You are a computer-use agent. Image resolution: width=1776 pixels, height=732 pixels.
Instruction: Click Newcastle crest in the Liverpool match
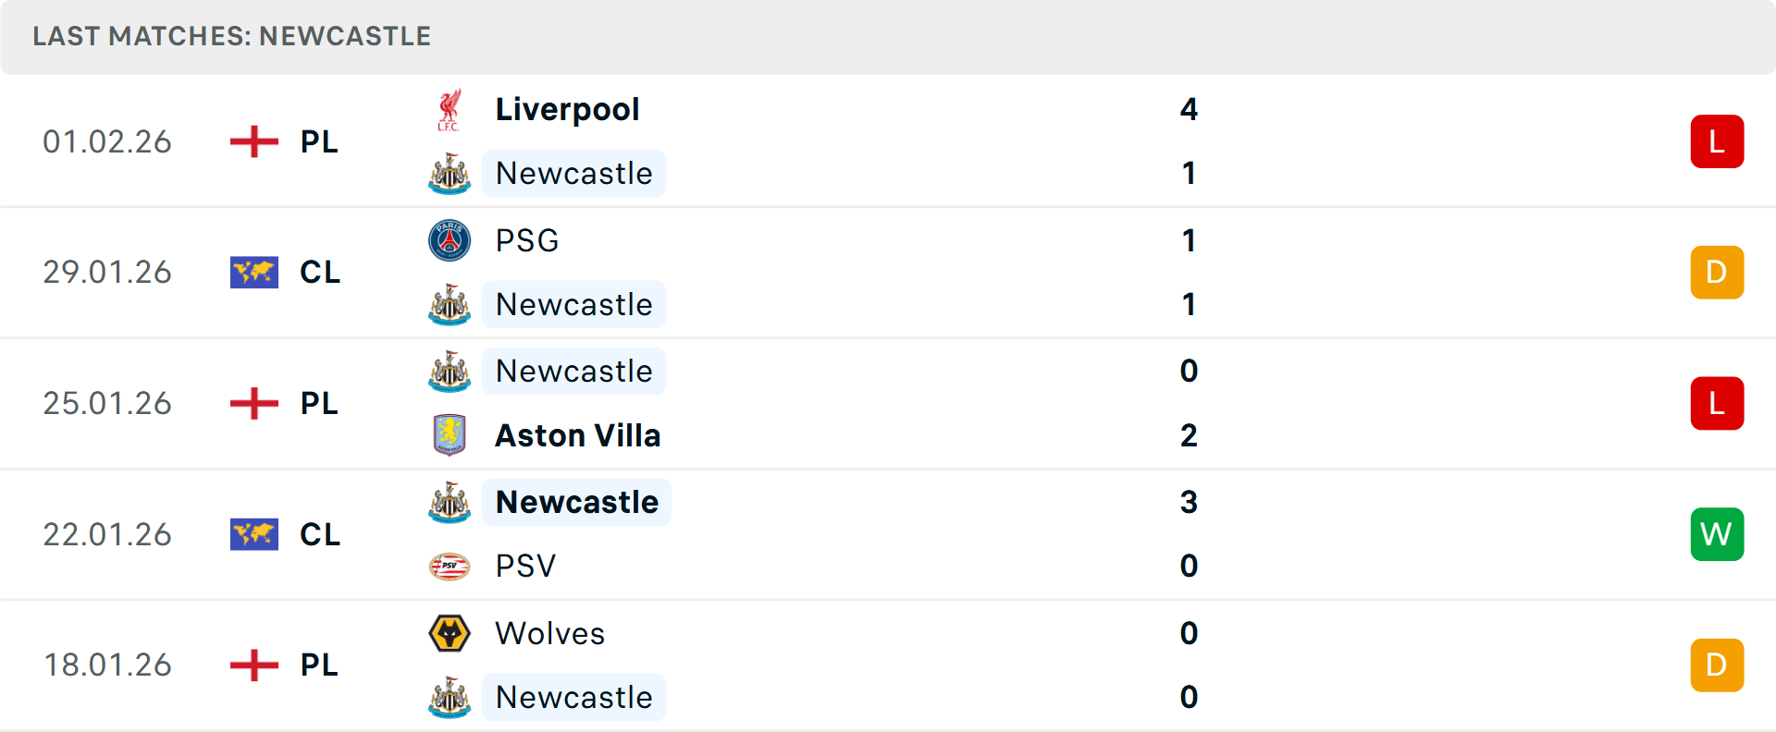[450, 174]
